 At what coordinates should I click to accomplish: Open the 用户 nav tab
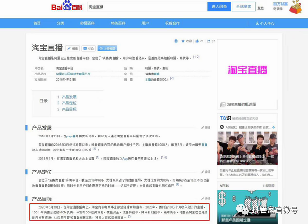(145, 23)
